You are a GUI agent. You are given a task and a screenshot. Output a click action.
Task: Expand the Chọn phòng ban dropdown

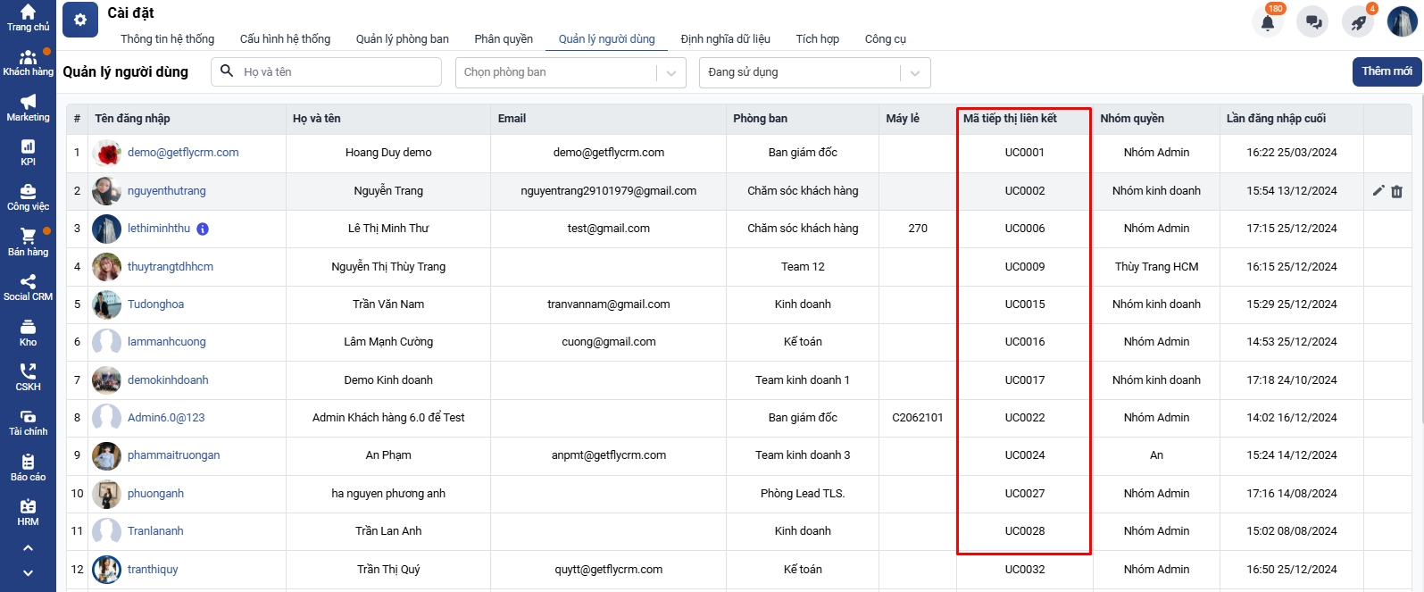tap(570, 72)
